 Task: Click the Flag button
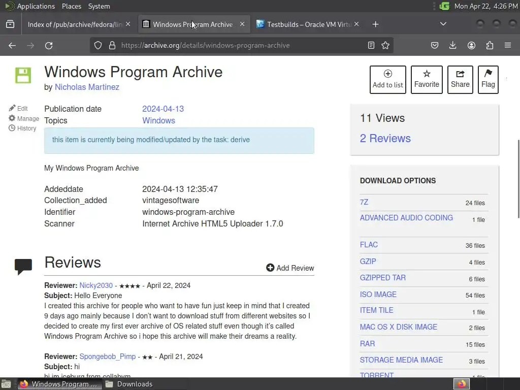pos(488,80)
